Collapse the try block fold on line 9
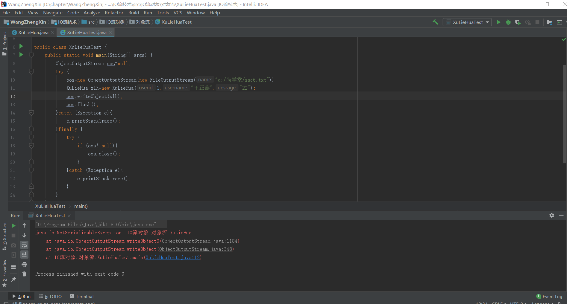 click(31, 71)
